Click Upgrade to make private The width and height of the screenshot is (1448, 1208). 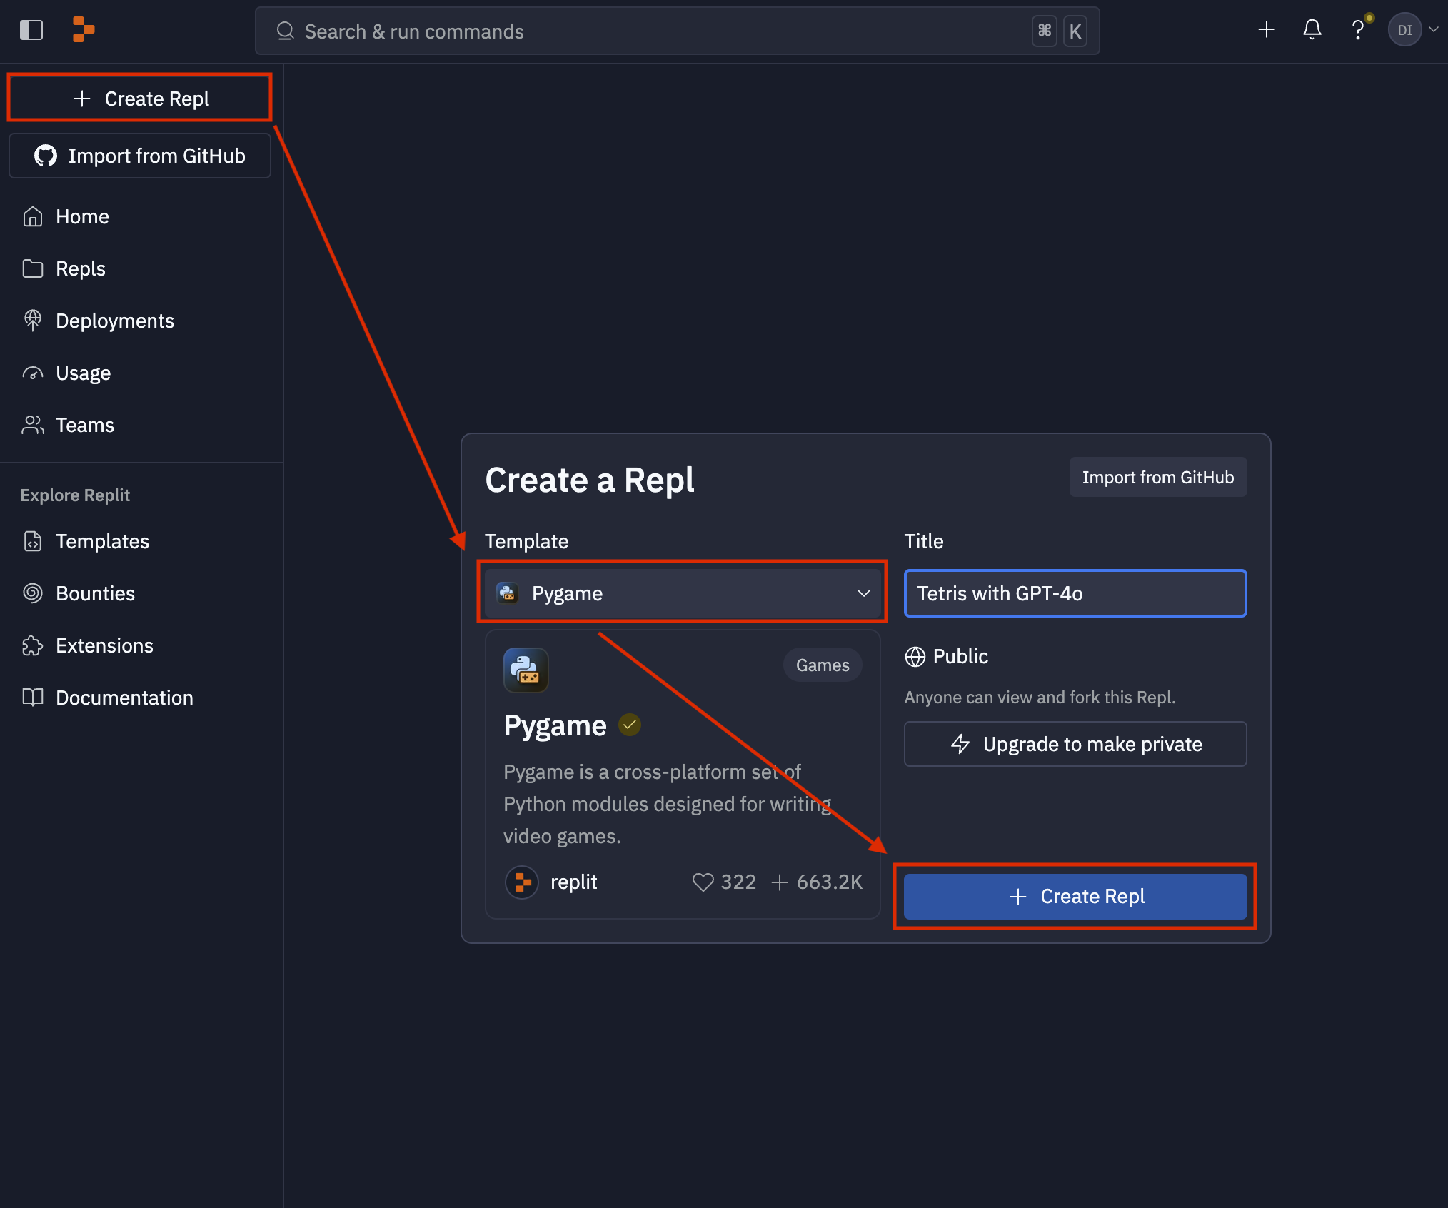point(1075,744)
